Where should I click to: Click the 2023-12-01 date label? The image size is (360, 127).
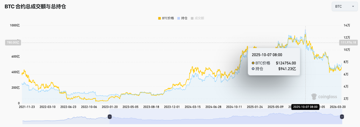tap(172, 107)
